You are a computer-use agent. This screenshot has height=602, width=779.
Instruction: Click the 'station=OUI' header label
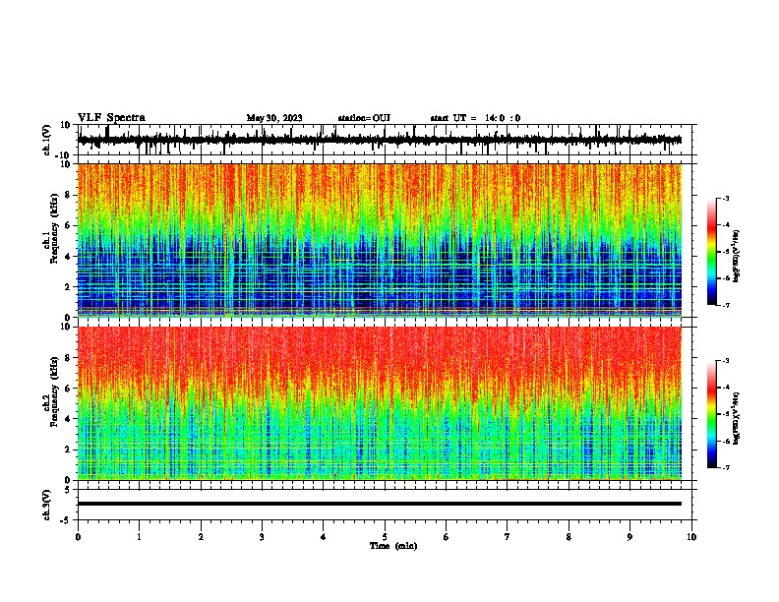[364, 118]
